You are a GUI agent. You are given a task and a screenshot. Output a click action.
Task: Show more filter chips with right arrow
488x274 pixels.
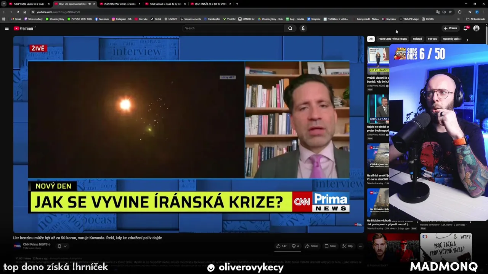467,40
